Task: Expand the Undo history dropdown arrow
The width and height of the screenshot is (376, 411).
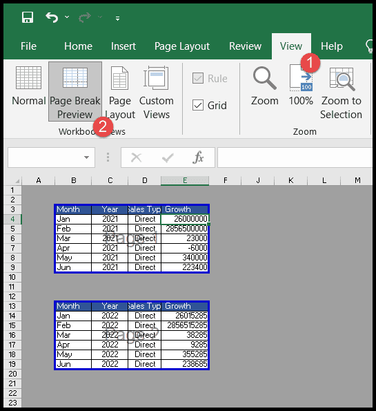Action: [67, 17]
